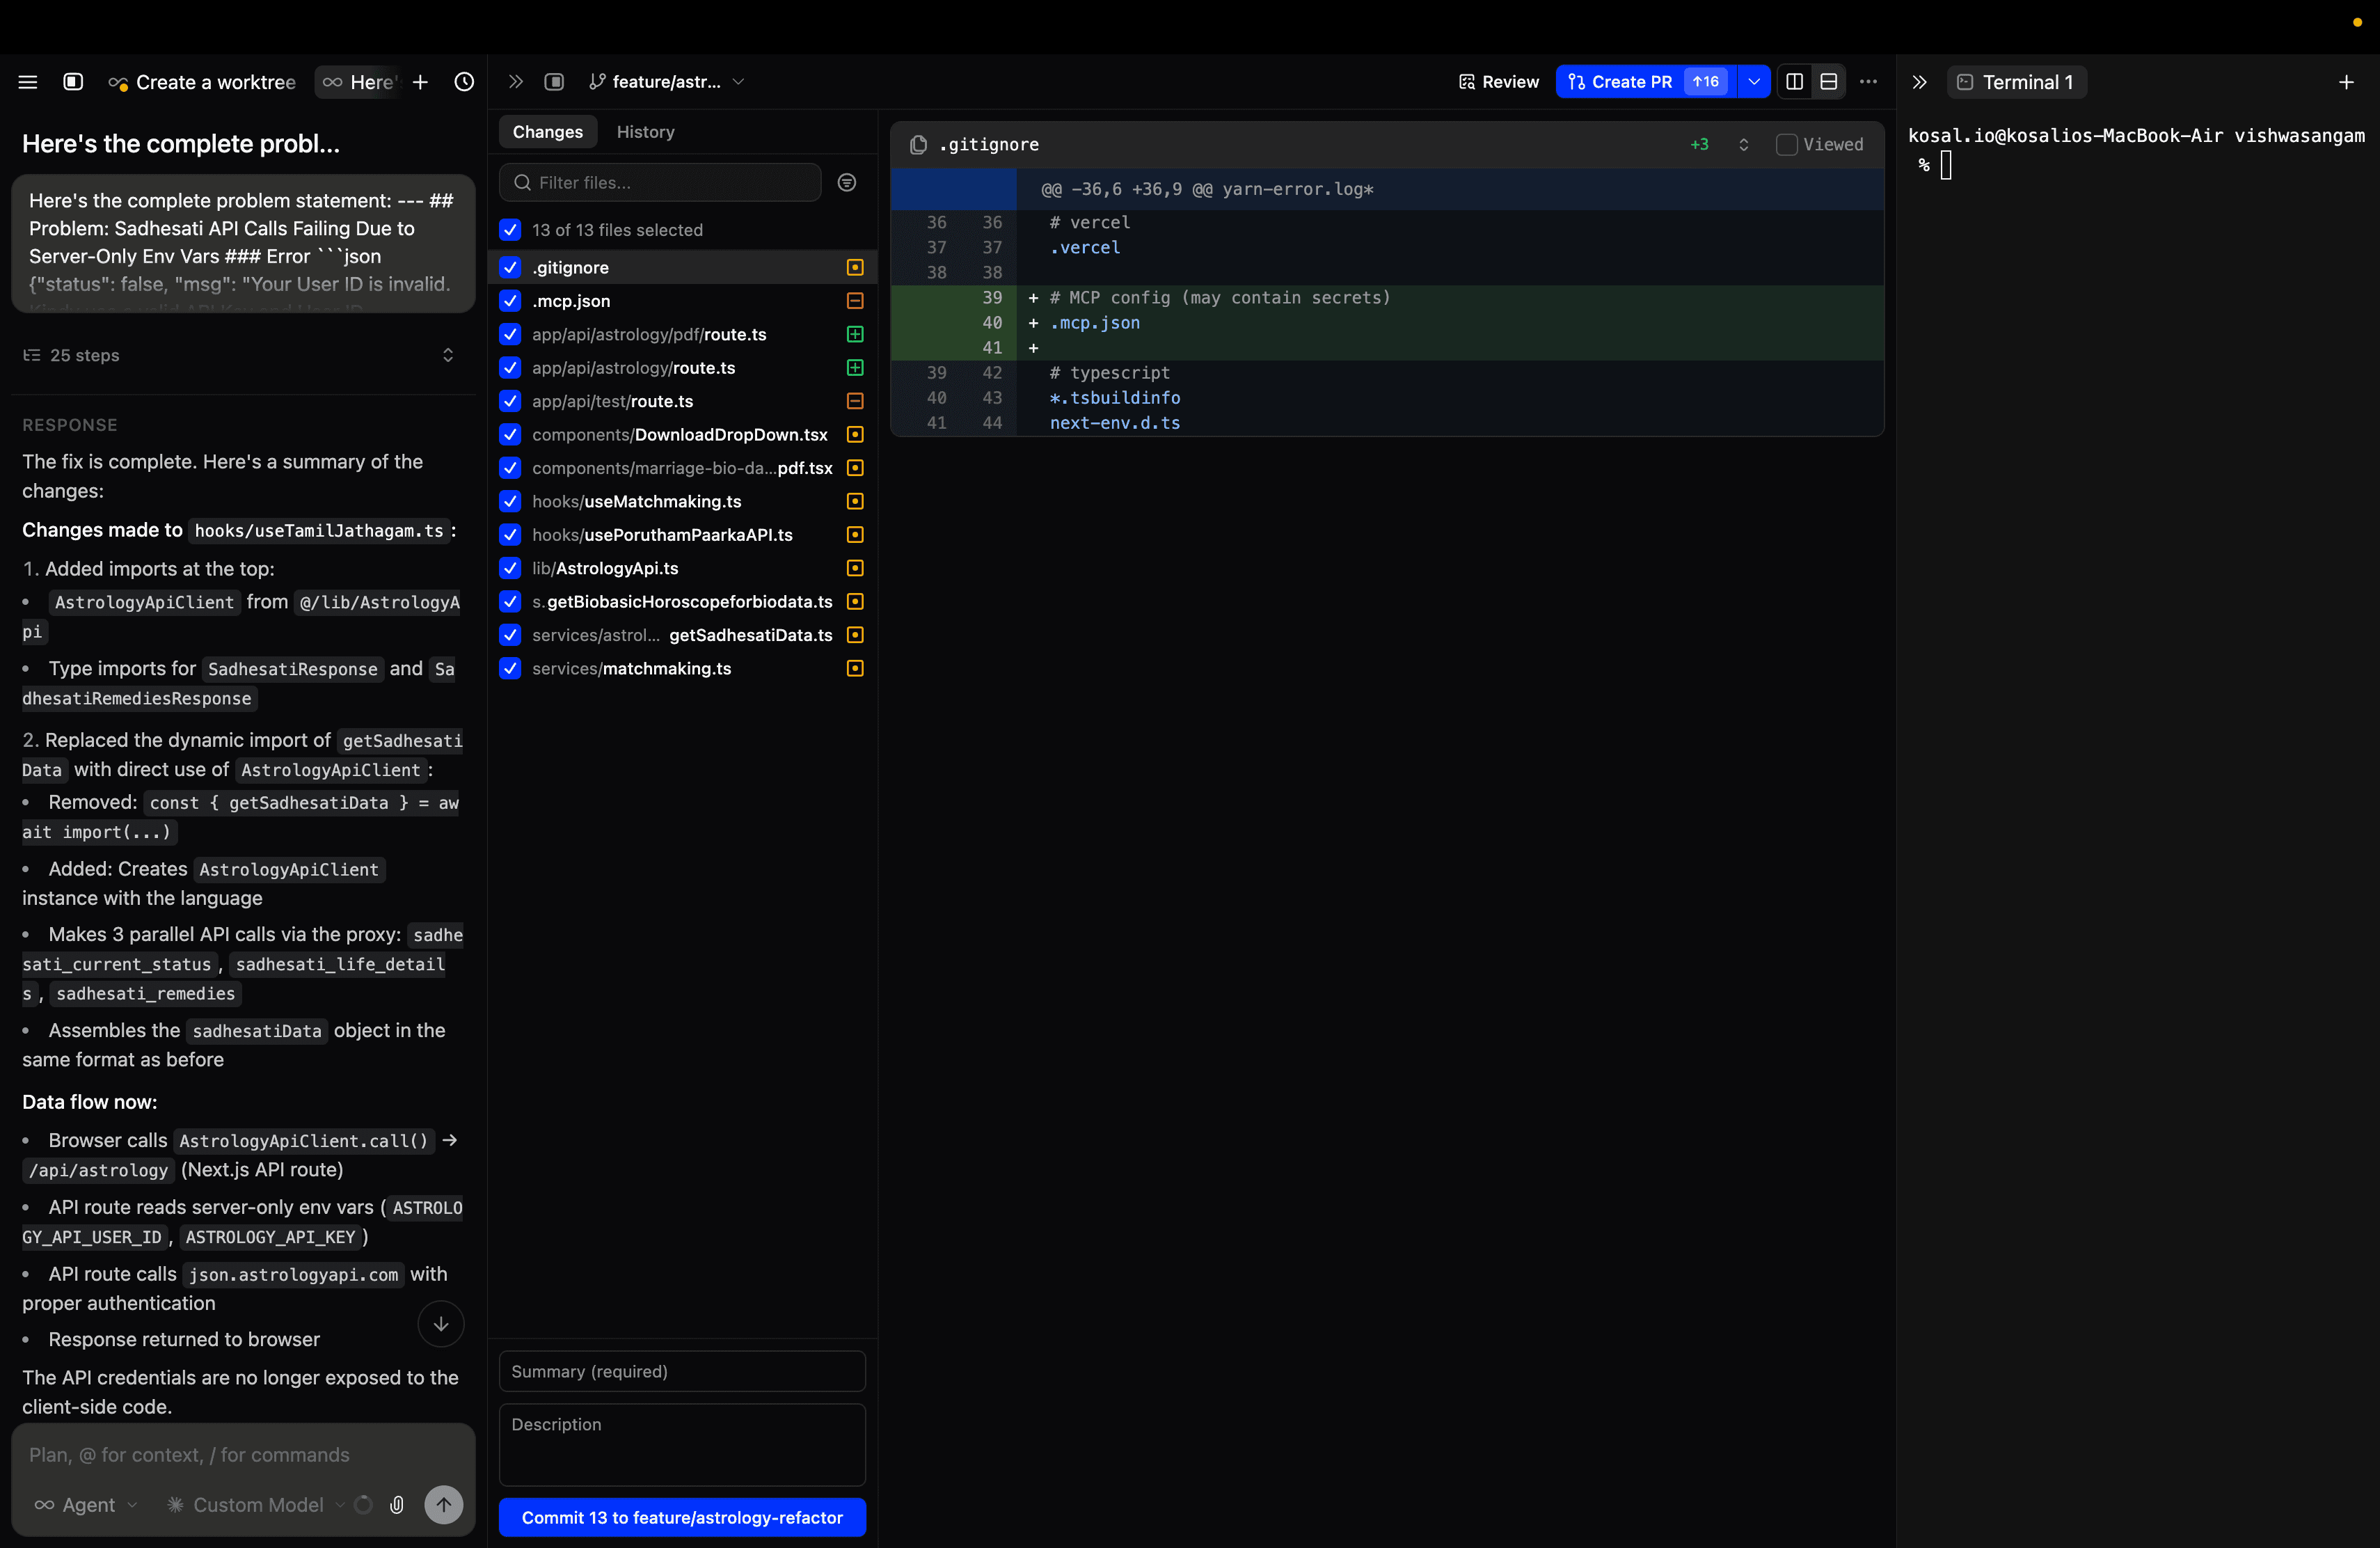Mark .gitignore as Viewed
Screen dimensions: 2380x1548
pyautogui.click(x=1787, y=145)
